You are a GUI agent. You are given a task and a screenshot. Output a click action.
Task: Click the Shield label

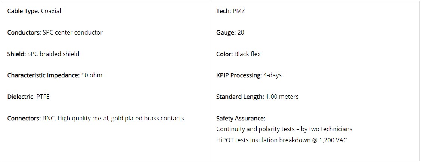(16, 54)
